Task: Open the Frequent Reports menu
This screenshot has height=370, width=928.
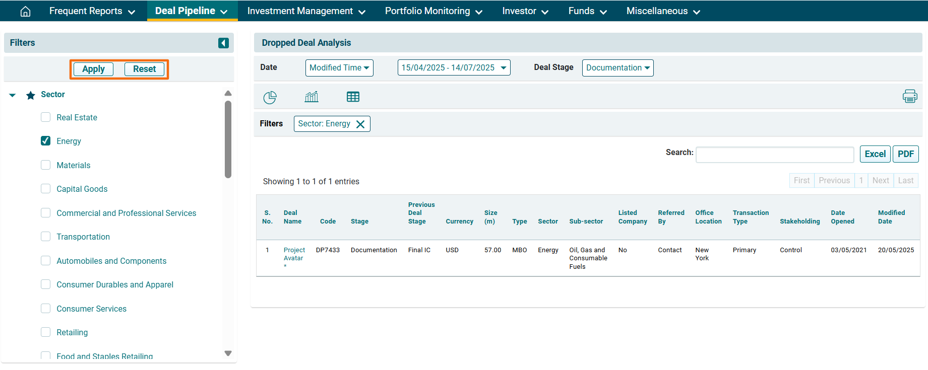Action: tap(92, 11)
